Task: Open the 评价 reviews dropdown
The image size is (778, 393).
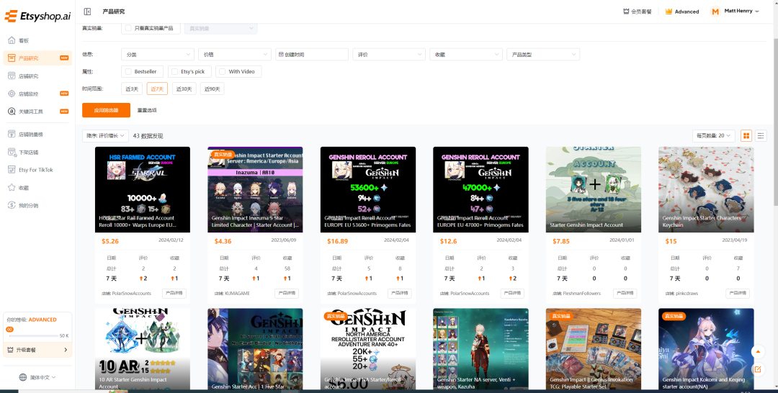Action: [389, 55]
